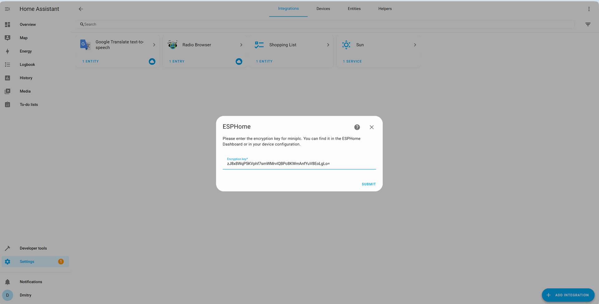Go back using the back arrow
This screenshot has height=304, width=599.
(81, 9)
